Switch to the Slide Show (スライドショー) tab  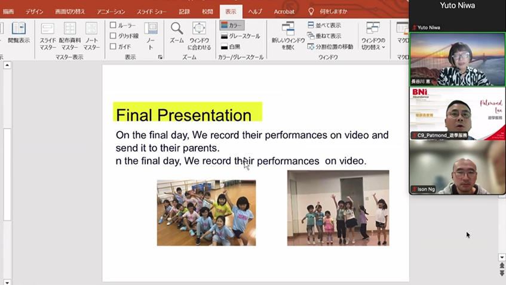pos(151,11)
